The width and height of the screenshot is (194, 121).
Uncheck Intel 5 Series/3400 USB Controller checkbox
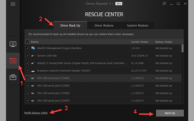27,63
